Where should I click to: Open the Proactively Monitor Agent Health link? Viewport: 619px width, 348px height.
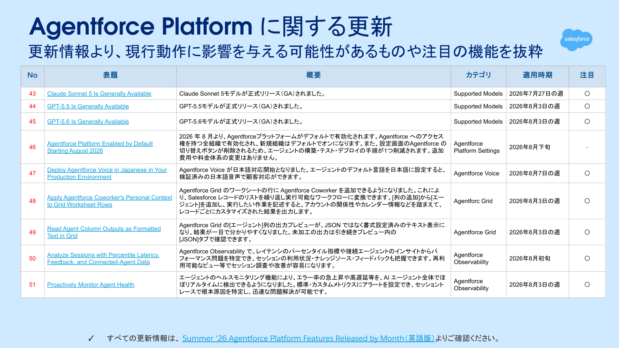click(91, 285)
